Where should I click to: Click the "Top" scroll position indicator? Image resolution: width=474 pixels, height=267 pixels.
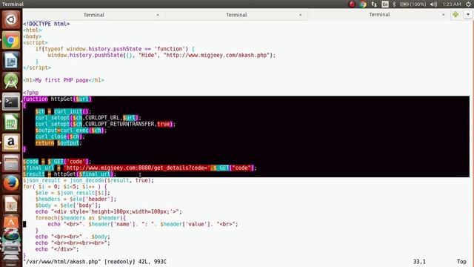click(461, 262)
